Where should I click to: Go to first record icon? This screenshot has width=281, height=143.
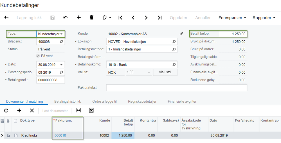(120, 17)
